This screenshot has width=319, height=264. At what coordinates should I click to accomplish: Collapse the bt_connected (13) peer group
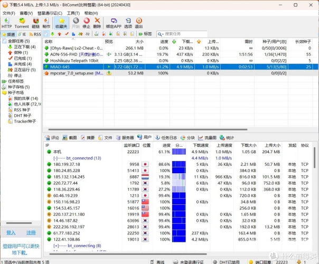point(55,158)
